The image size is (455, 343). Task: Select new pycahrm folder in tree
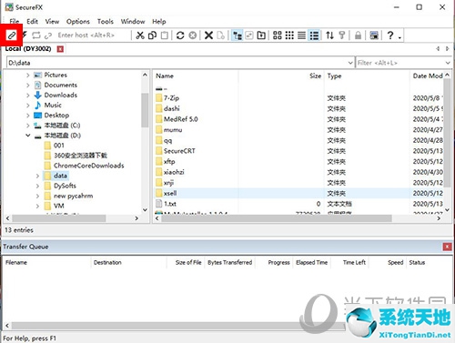(x=73, y=196)
